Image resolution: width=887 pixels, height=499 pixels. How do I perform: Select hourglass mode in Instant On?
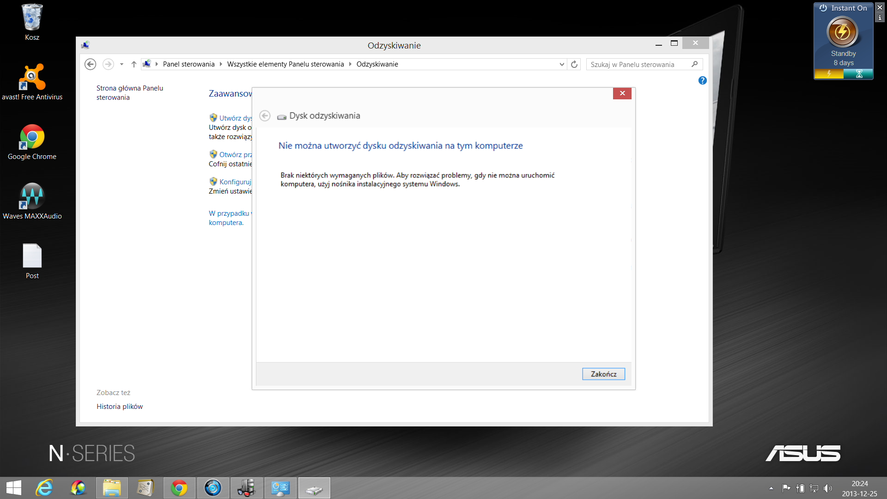858,74
